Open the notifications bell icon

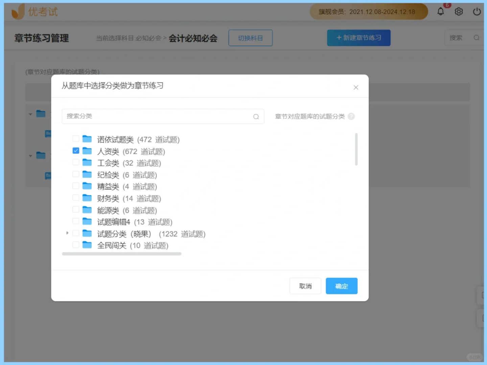coord(440,11)
